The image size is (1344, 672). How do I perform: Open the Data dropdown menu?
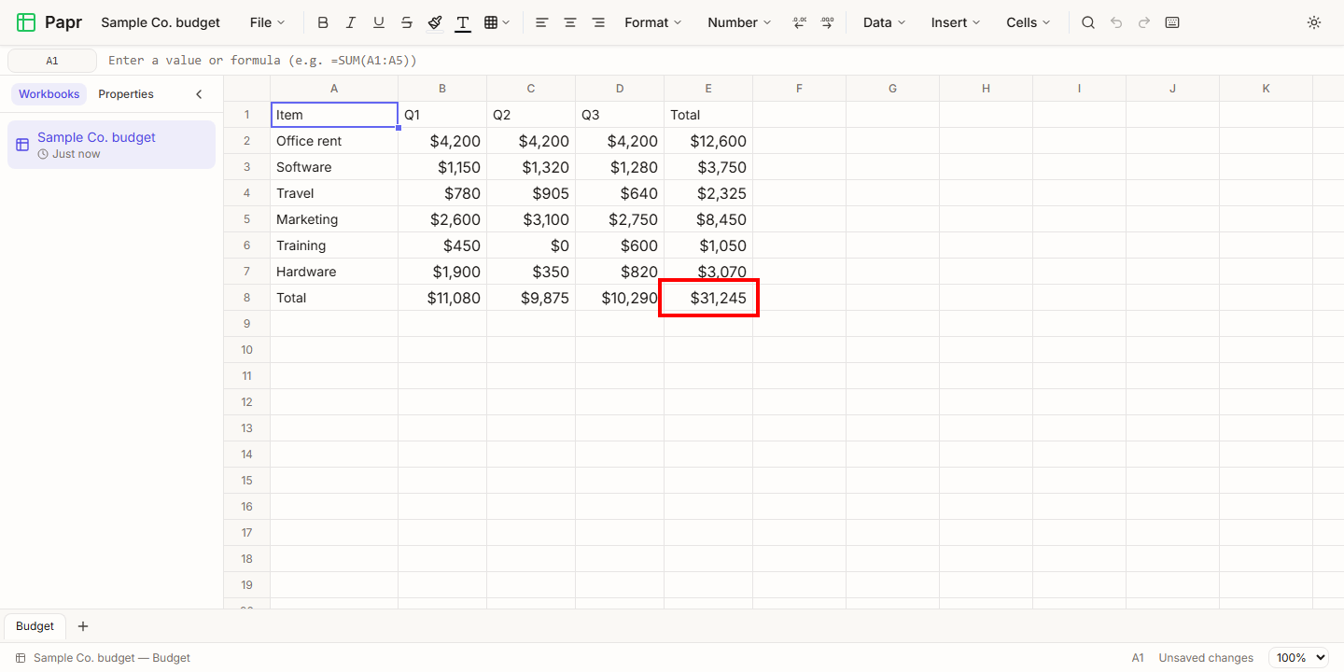coord(885,22)
